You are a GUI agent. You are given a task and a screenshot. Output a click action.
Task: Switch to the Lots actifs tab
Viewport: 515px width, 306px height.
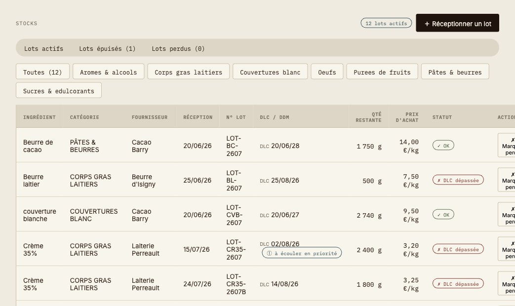[x=43, y=48]
